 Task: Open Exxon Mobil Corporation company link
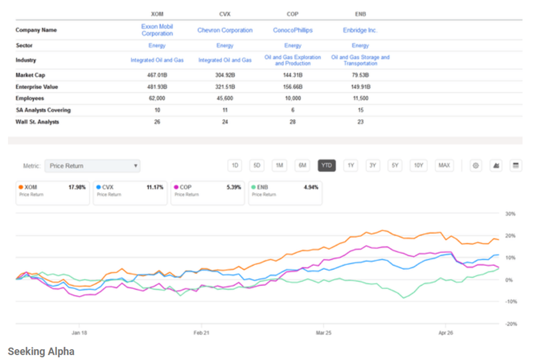pyautogui.click(x=157, y=30)
